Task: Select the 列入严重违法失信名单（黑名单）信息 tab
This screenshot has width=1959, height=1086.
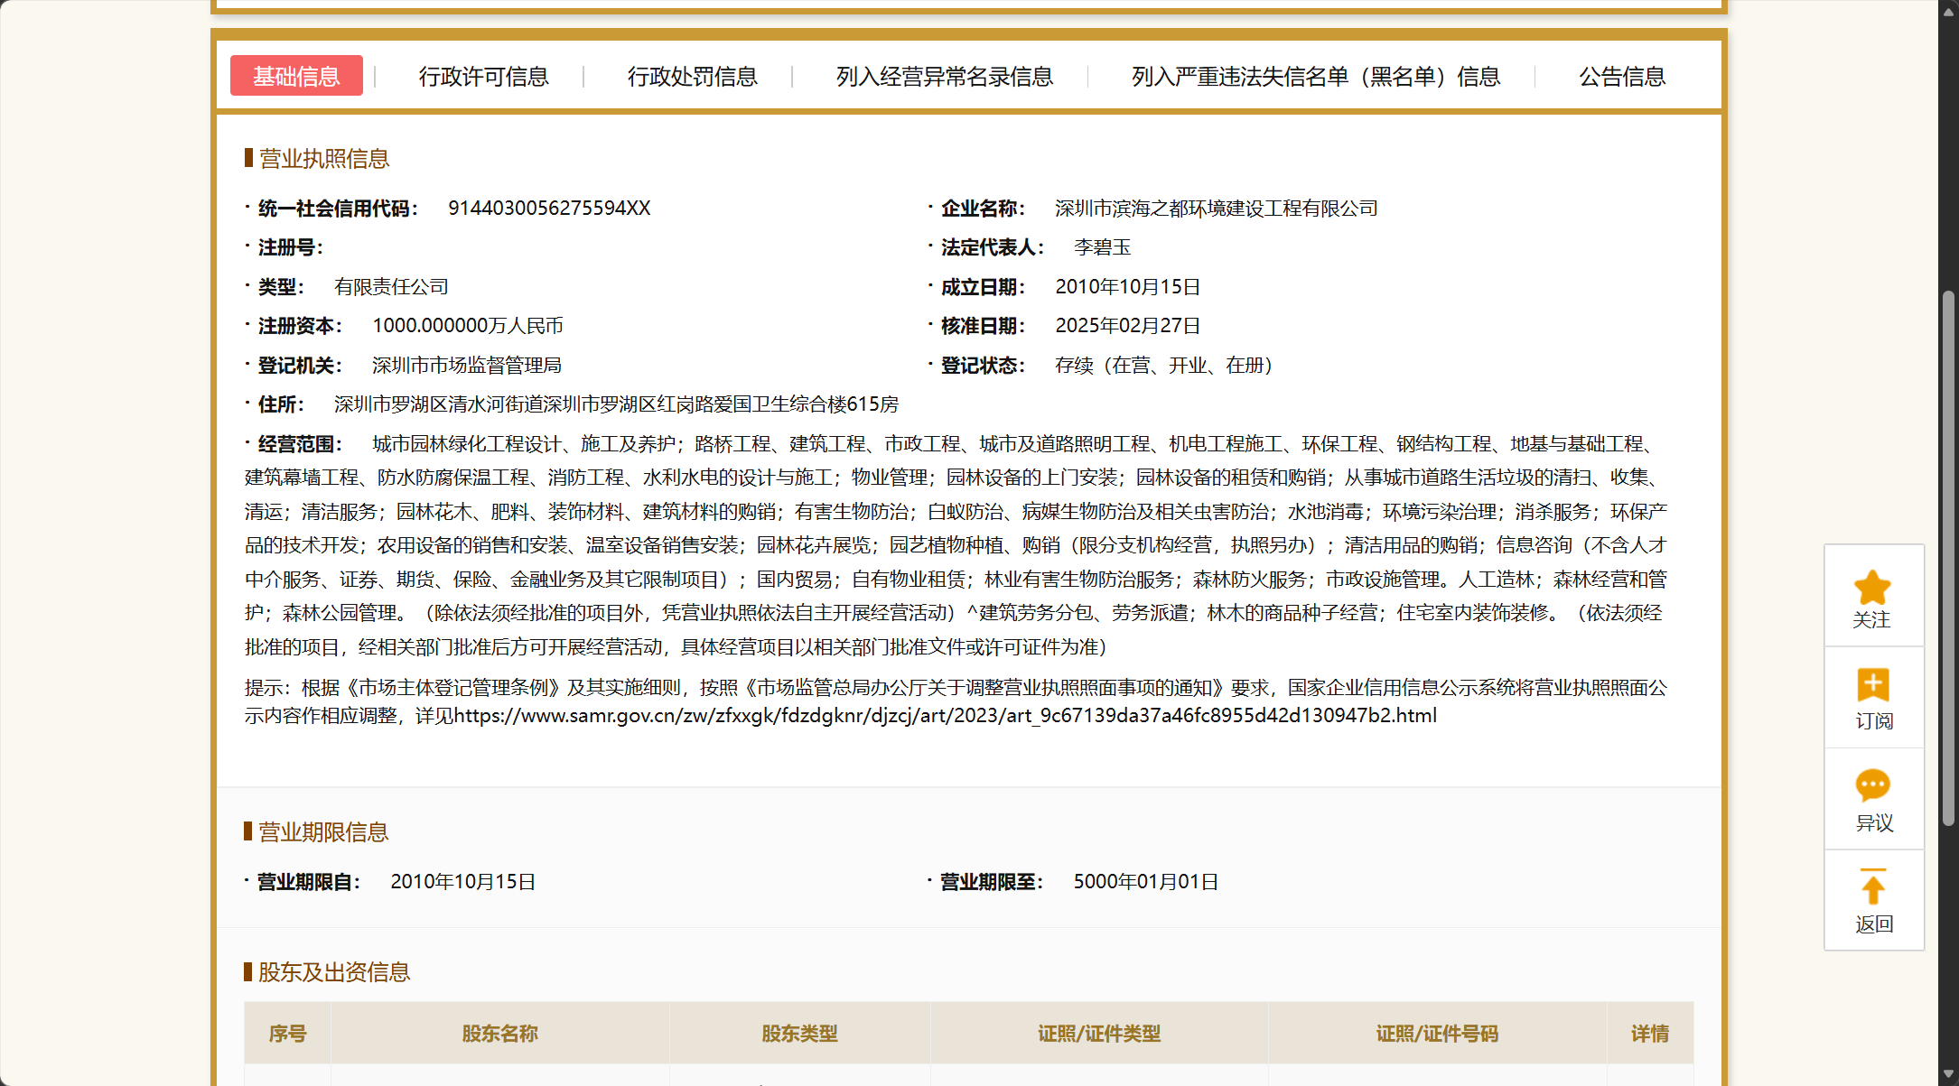Action: coord(1315,77)
